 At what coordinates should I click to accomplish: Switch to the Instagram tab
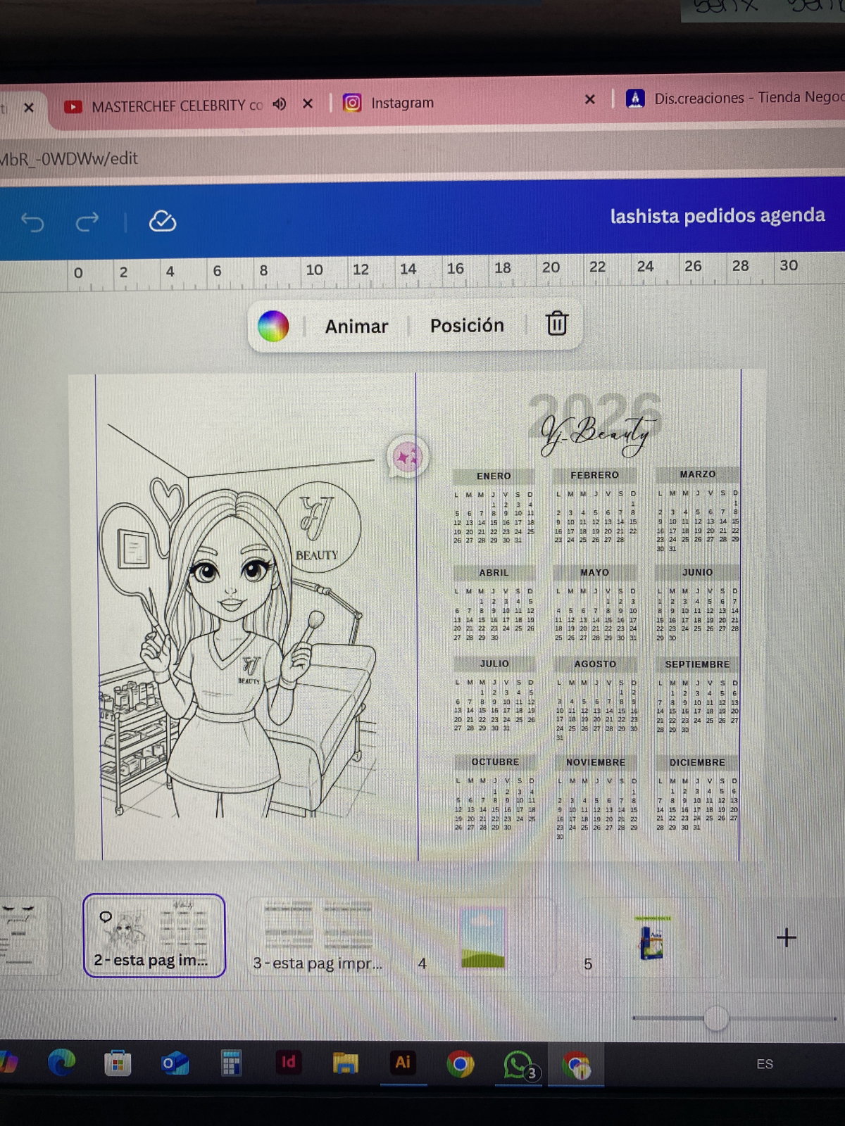click(401, 103)
